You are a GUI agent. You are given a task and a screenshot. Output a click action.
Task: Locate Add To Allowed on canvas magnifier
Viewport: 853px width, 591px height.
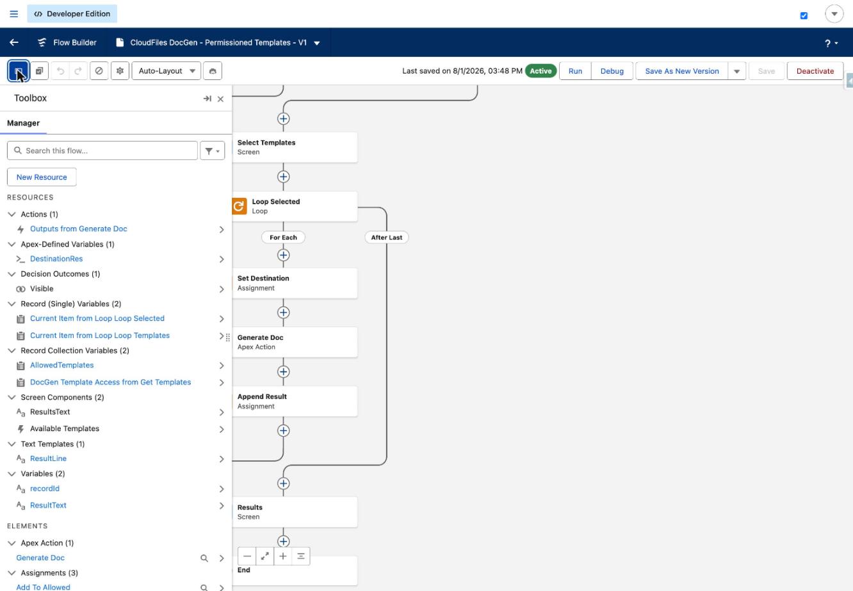pyautogui.click(x=204, y=587)
